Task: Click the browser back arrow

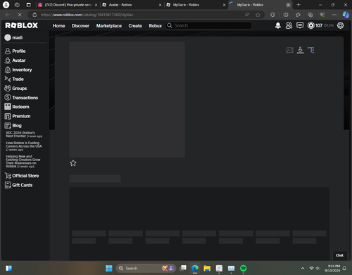Action: click(x=8, y=15)
